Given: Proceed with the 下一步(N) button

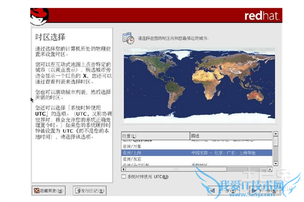Looking at the screenshot, I should (264, 191).
